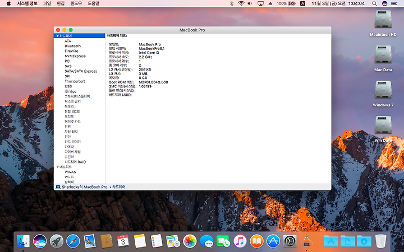Select NVMExpress in the sidebar
Screen dimensions: 404x252
(75, 56)
